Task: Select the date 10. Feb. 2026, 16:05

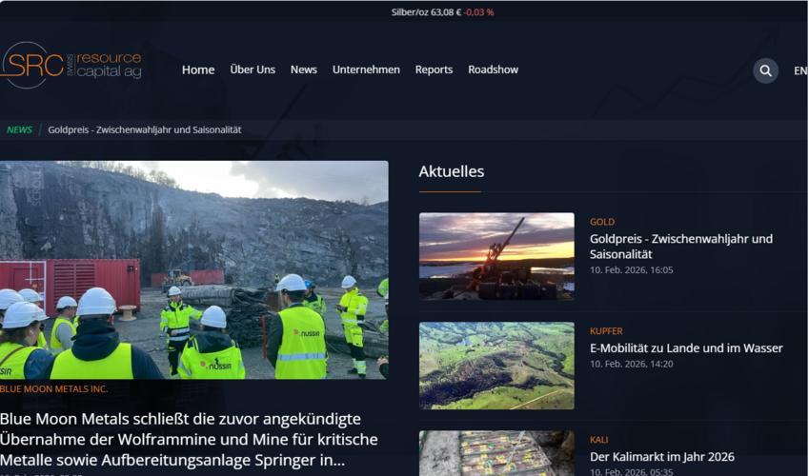Action: pyautogui.click(x=632, y=269)
